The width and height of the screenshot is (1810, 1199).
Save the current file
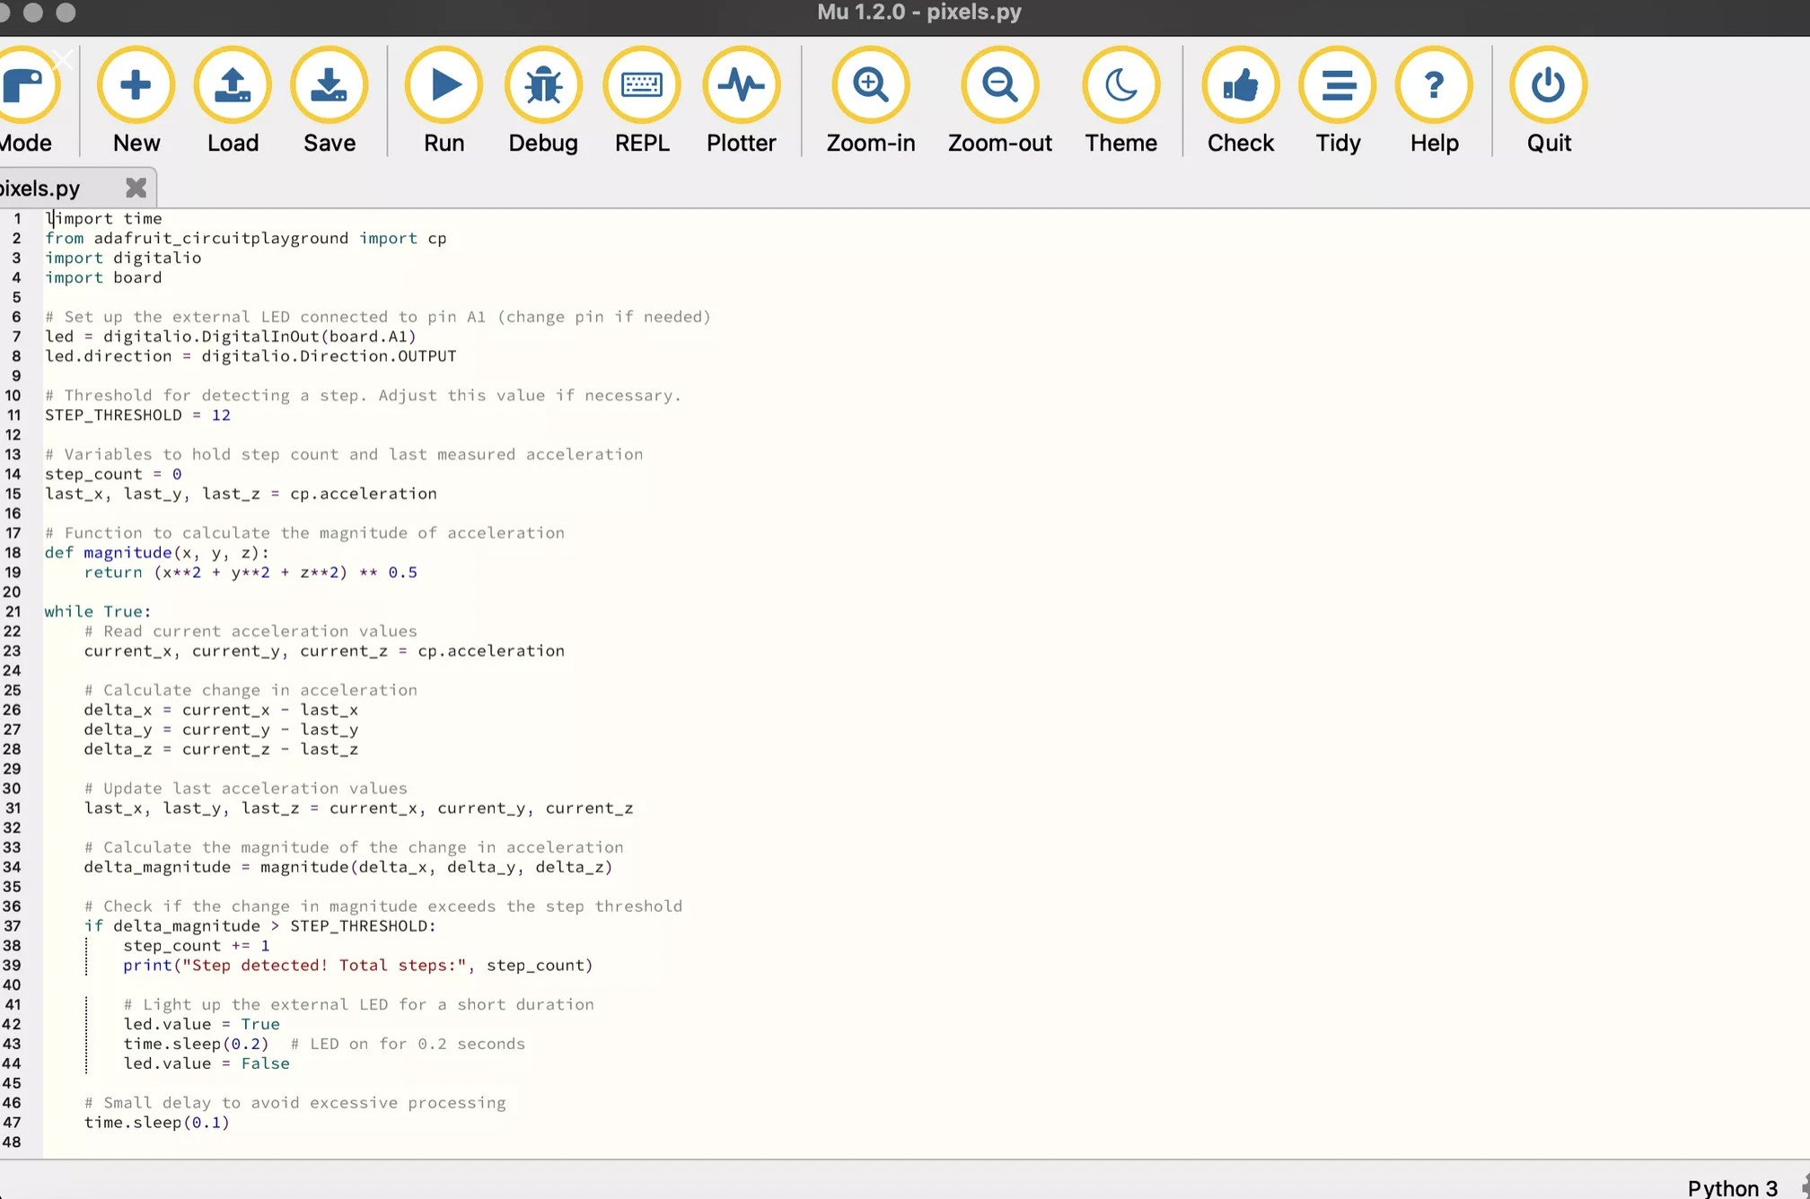329,101
